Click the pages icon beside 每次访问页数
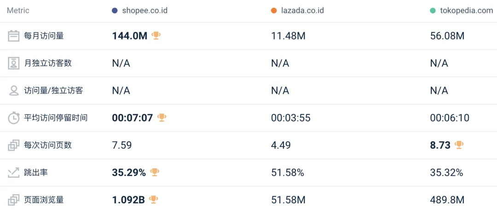 click(14, 145)
